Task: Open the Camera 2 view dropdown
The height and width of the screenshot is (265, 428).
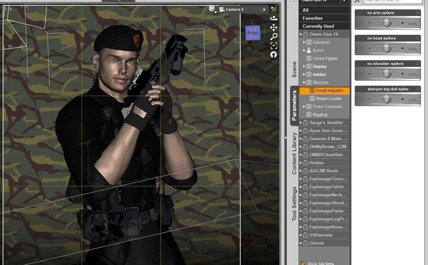Action: pyautogui.click(x=264, y=9)
